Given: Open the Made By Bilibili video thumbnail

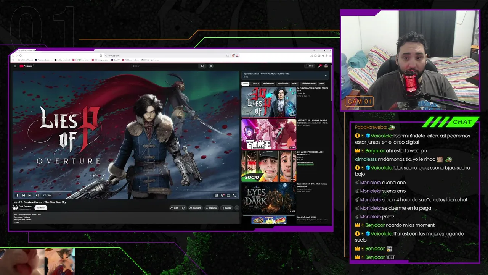Looking at the screenshot, I should coord(269,134).
